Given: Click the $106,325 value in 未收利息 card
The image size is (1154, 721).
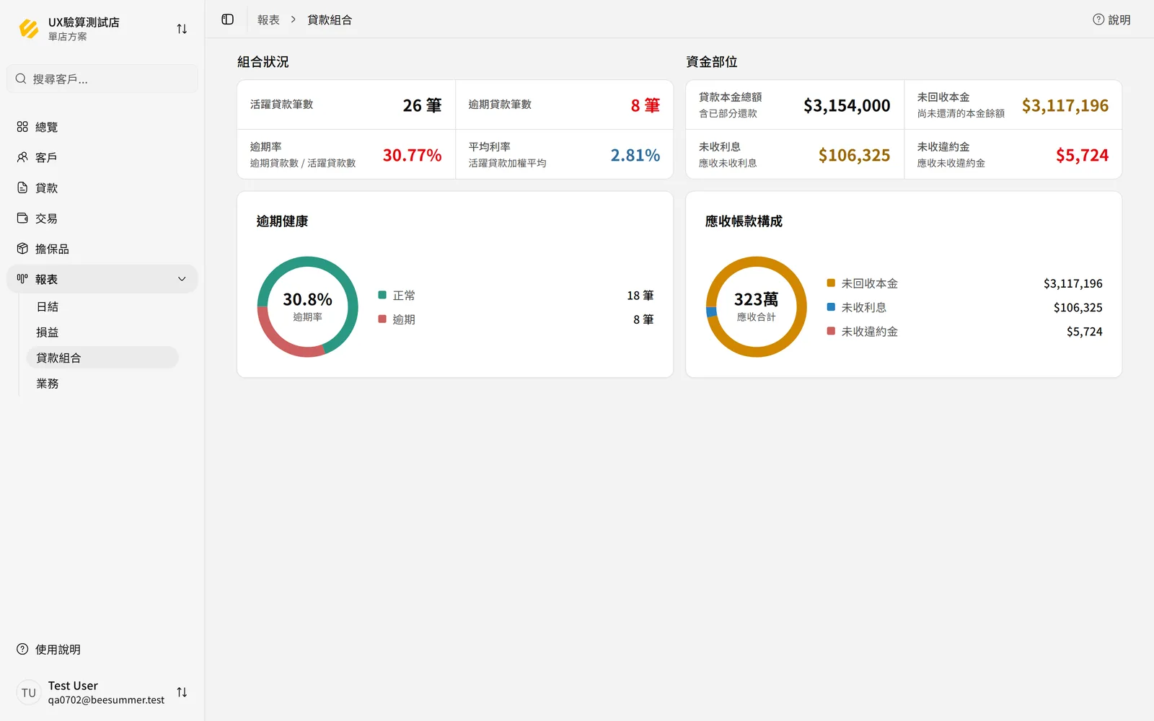Looking at the screenshot, I should [x=854, y=155].
